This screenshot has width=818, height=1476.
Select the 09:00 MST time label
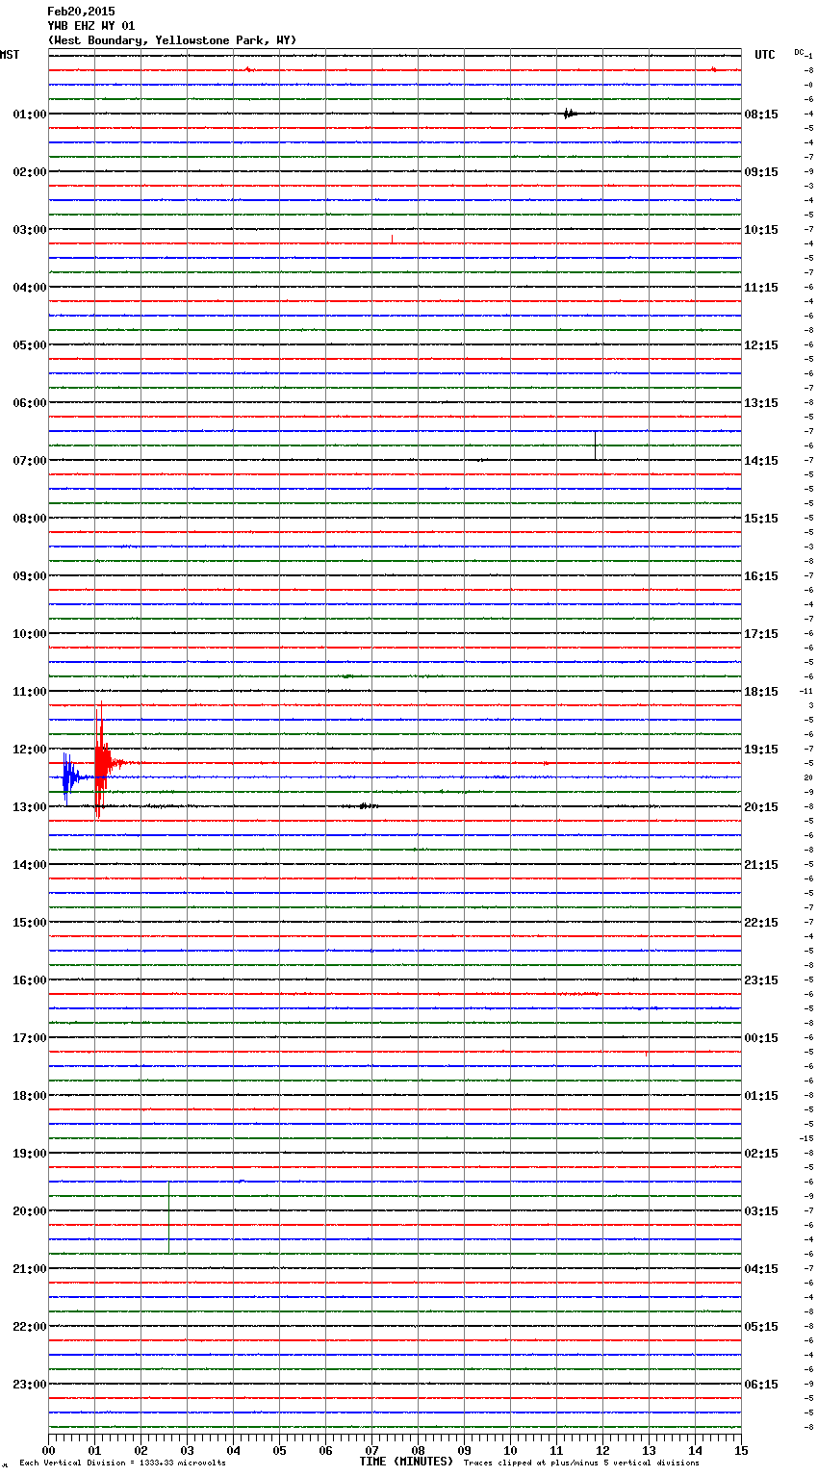[x=29, y=576]
